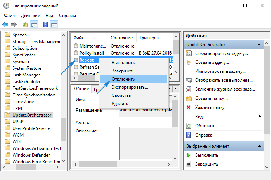
Task: Click the green play Выполнить icon
Action: coord(189,155)
